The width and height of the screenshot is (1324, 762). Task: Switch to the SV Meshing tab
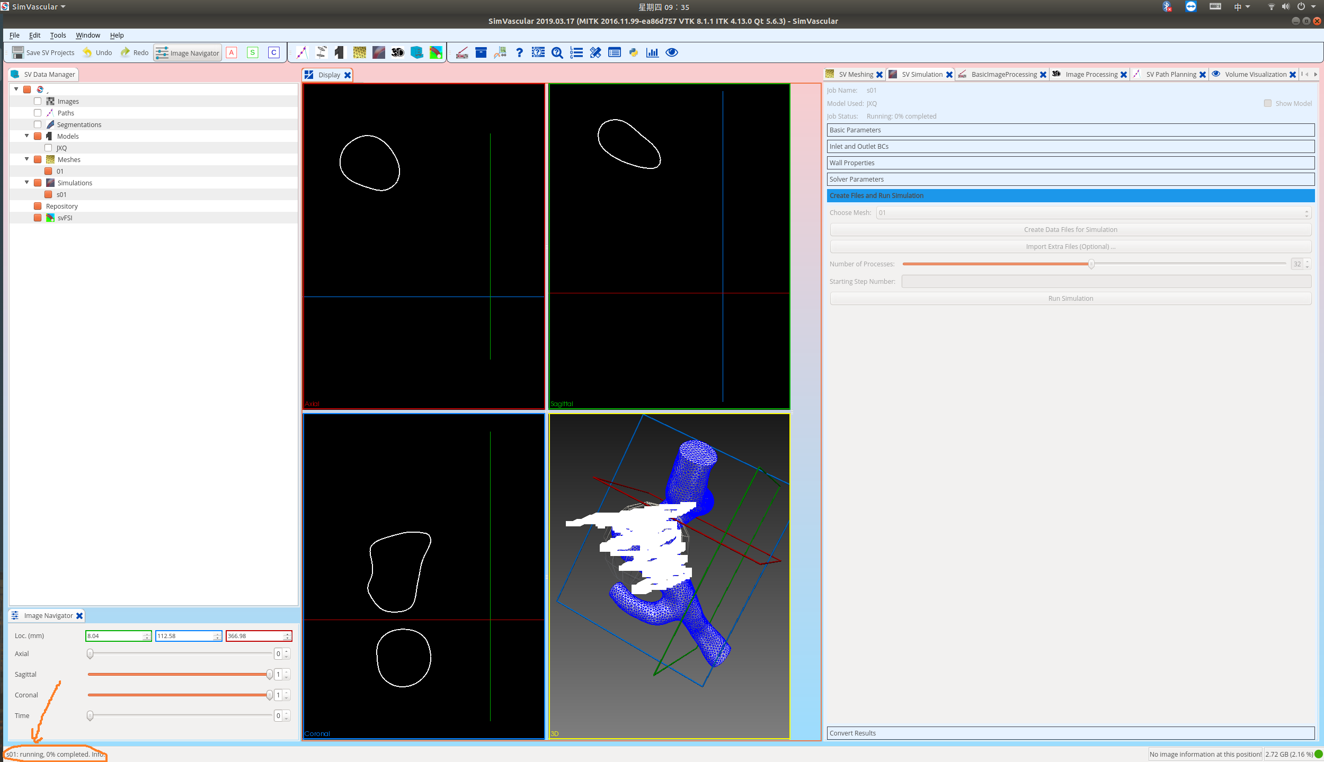pos(854,74)
